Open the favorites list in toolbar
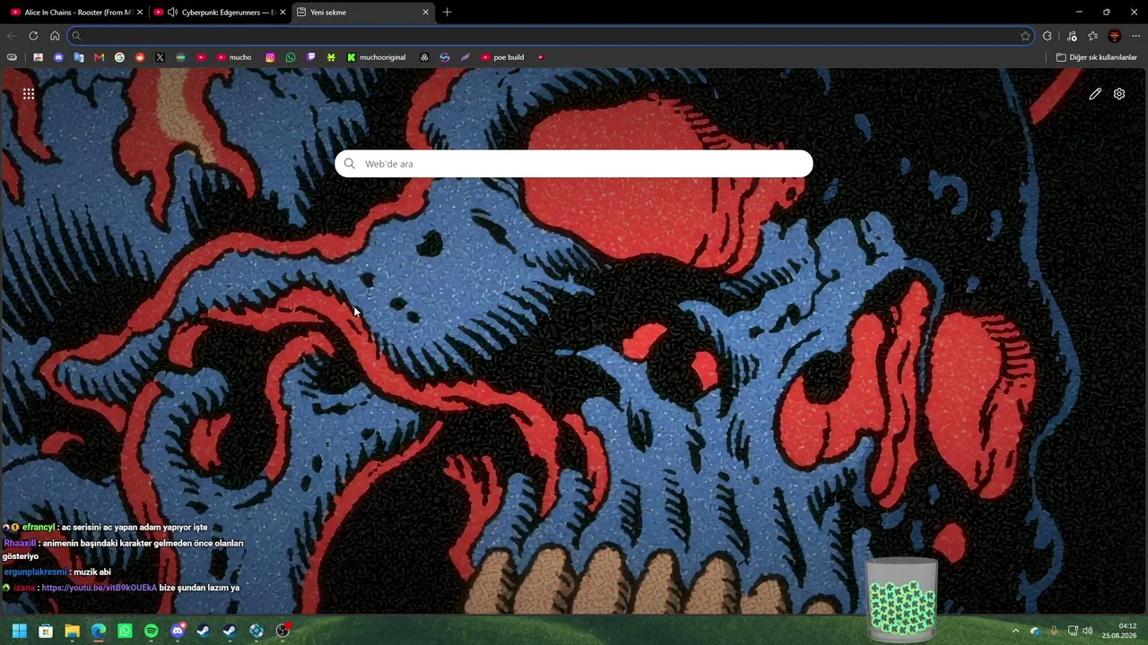Image resolution: width=1148 pixels, height=645 pixels. point(1092,36)
